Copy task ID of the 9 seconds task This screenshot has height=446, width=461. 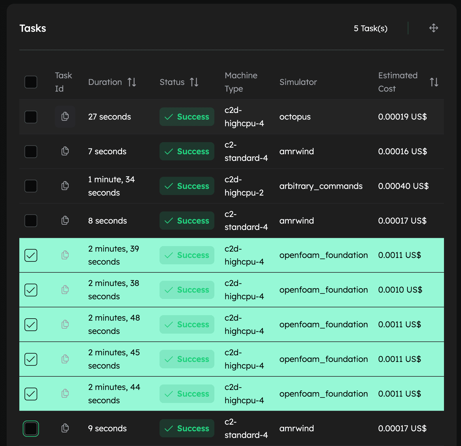[65, 428]
